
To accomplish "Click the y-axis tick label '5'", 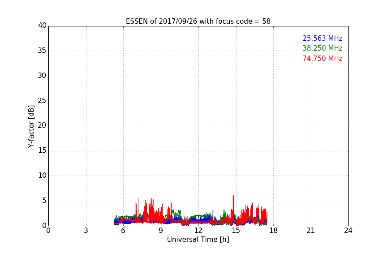I will click(x=44, y=201).
